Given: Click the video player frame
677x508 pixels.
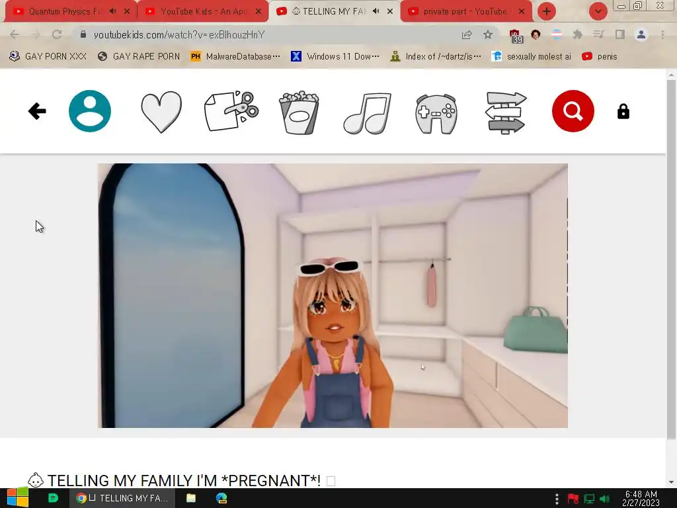Looking at the screenshot, I should tap(333, 296).
